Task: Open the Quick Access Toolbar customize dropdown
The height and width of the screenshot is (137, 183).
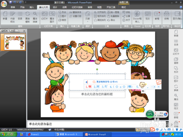Action: tap(26, 2)
